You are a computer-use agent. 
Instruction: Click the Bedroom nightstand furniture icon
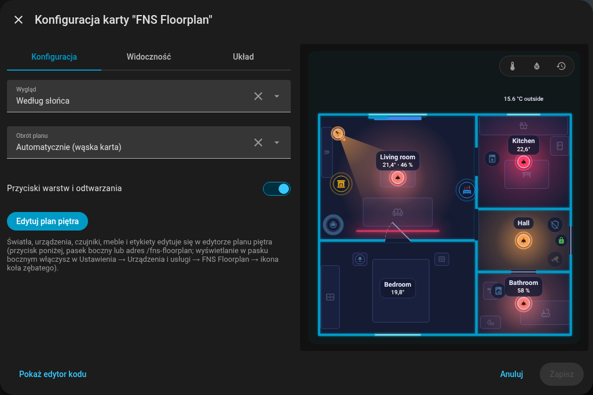(442, 259)
